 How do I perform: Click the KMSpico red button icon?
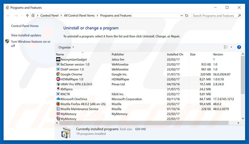(58, 89)
